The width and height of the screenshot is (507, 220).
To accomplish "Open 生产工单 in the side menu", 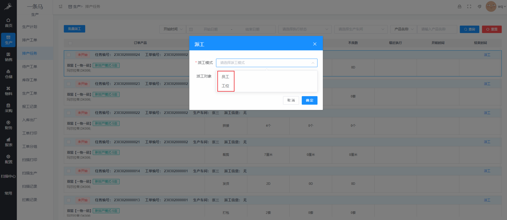I will [x=30, y=93].
